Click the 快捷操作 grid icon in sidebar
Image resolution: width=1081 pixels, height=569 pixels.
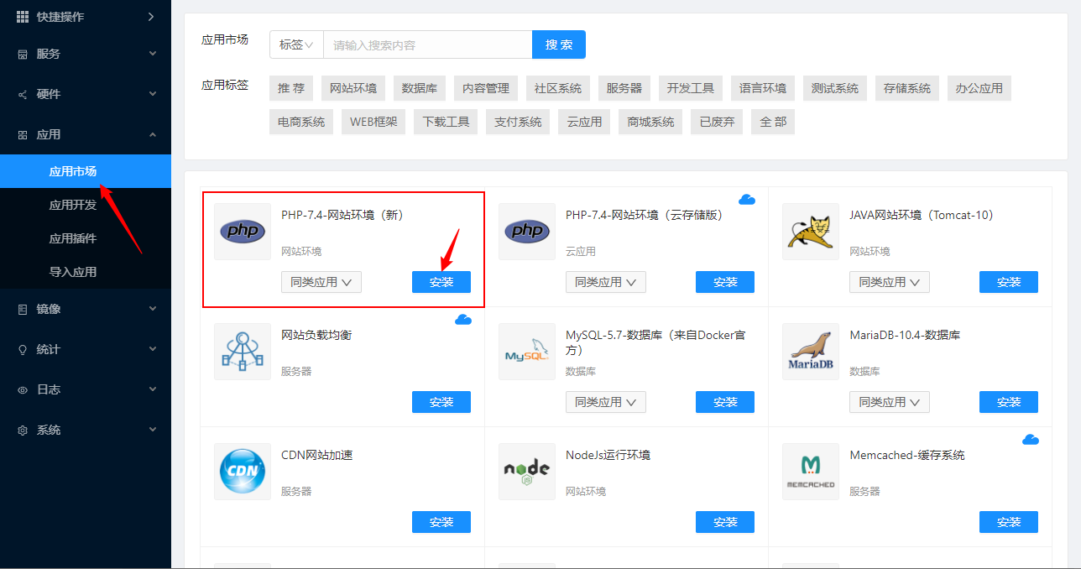tap(23, 17)
